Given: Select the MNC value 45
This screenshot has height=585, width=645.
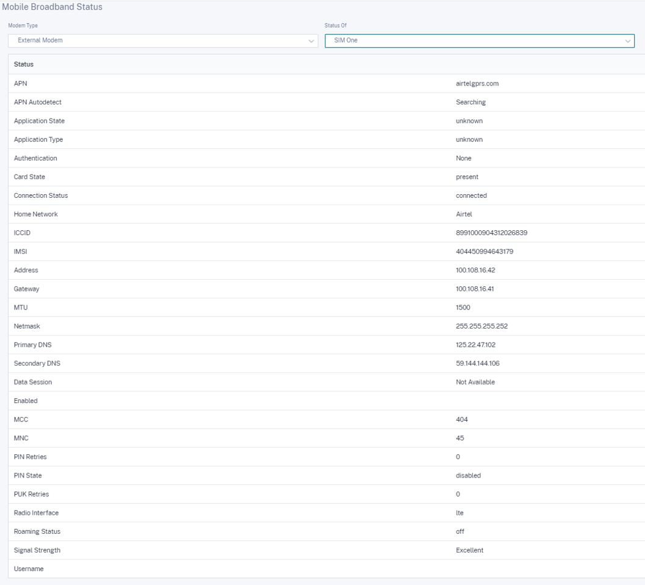Looking at the screenshot, I should [x=460, y=438].
